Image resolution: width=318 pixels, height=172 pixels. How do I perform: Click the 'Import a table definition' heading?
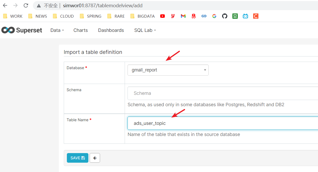coord(93,52)
